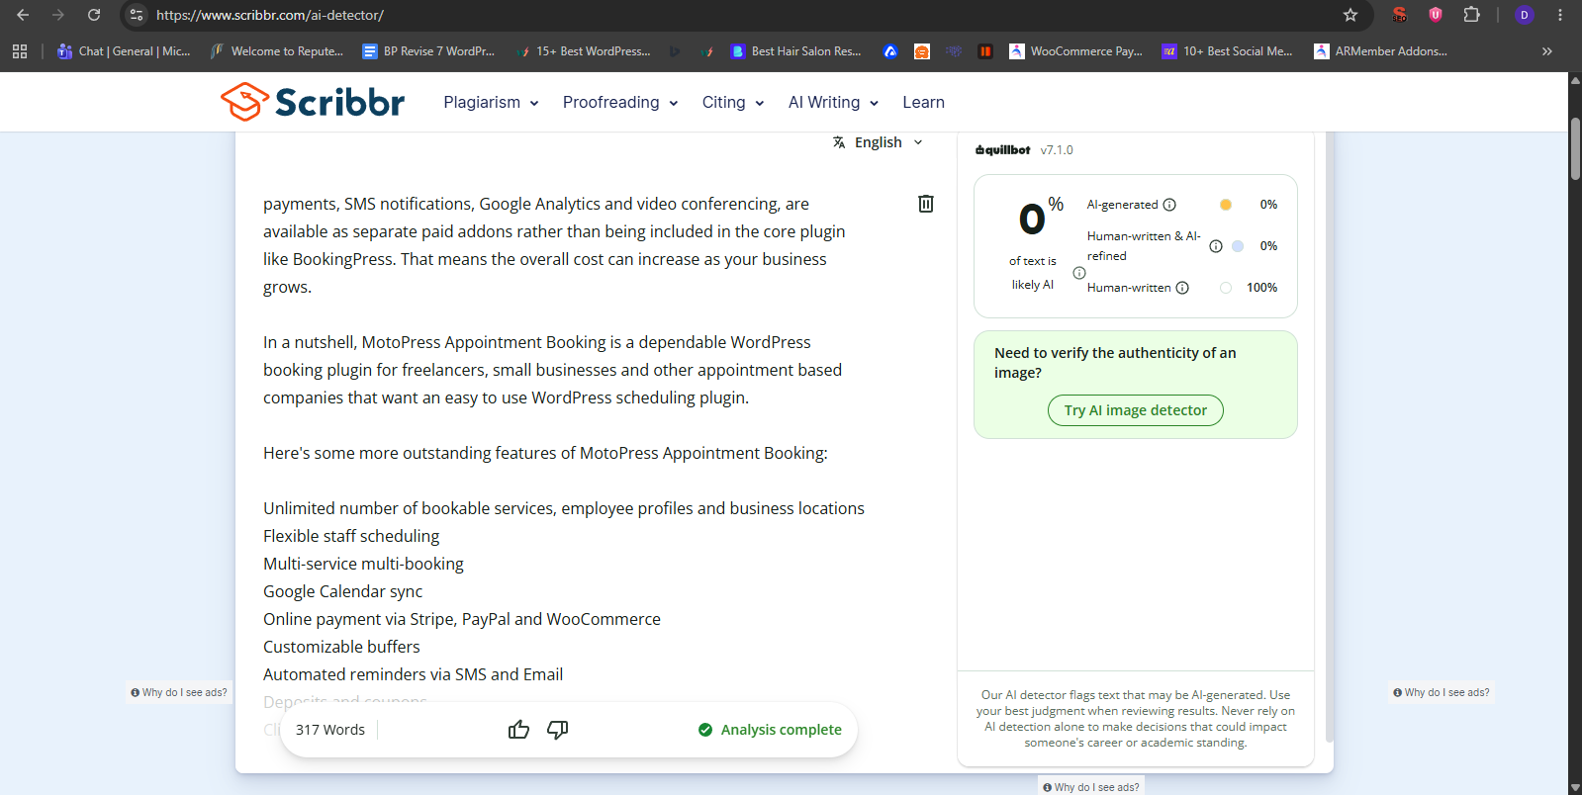Click the page vertical scrollbar thumb

click(x=1575, y=148)
